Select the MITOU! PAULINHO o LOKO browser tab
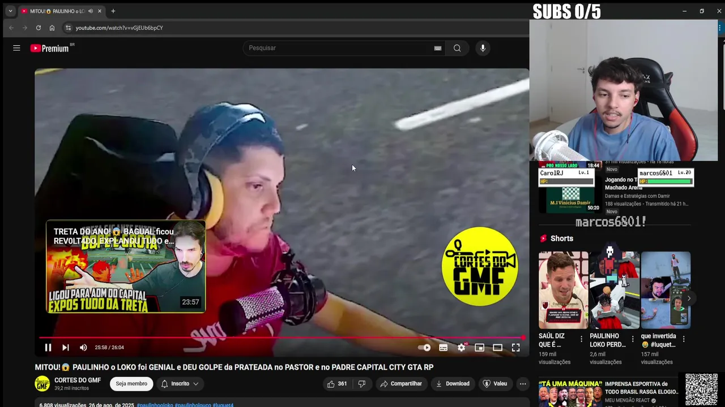Image resolution: width=725 pixels, height=407 pixels. click(x=57, y=11)
